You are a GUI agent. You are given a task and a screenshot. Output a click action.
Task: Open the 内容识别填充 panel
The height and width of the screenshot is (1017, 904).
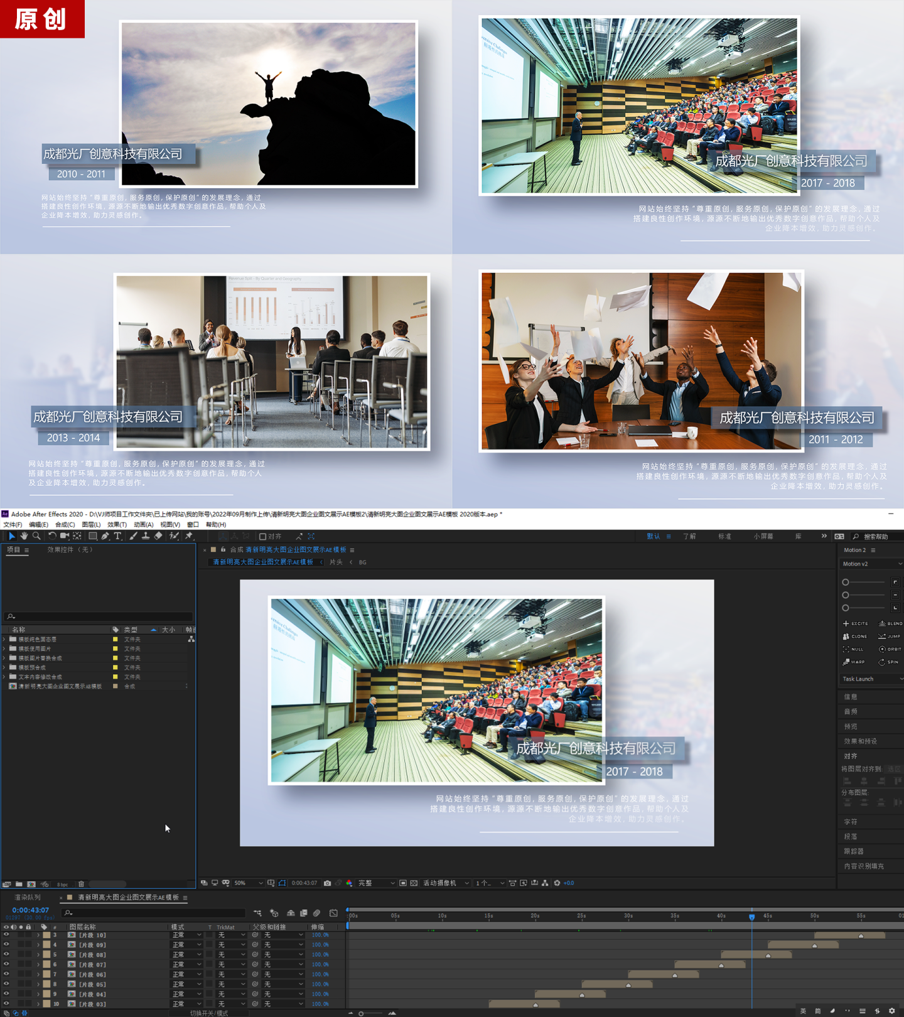(x=864, y=866)
